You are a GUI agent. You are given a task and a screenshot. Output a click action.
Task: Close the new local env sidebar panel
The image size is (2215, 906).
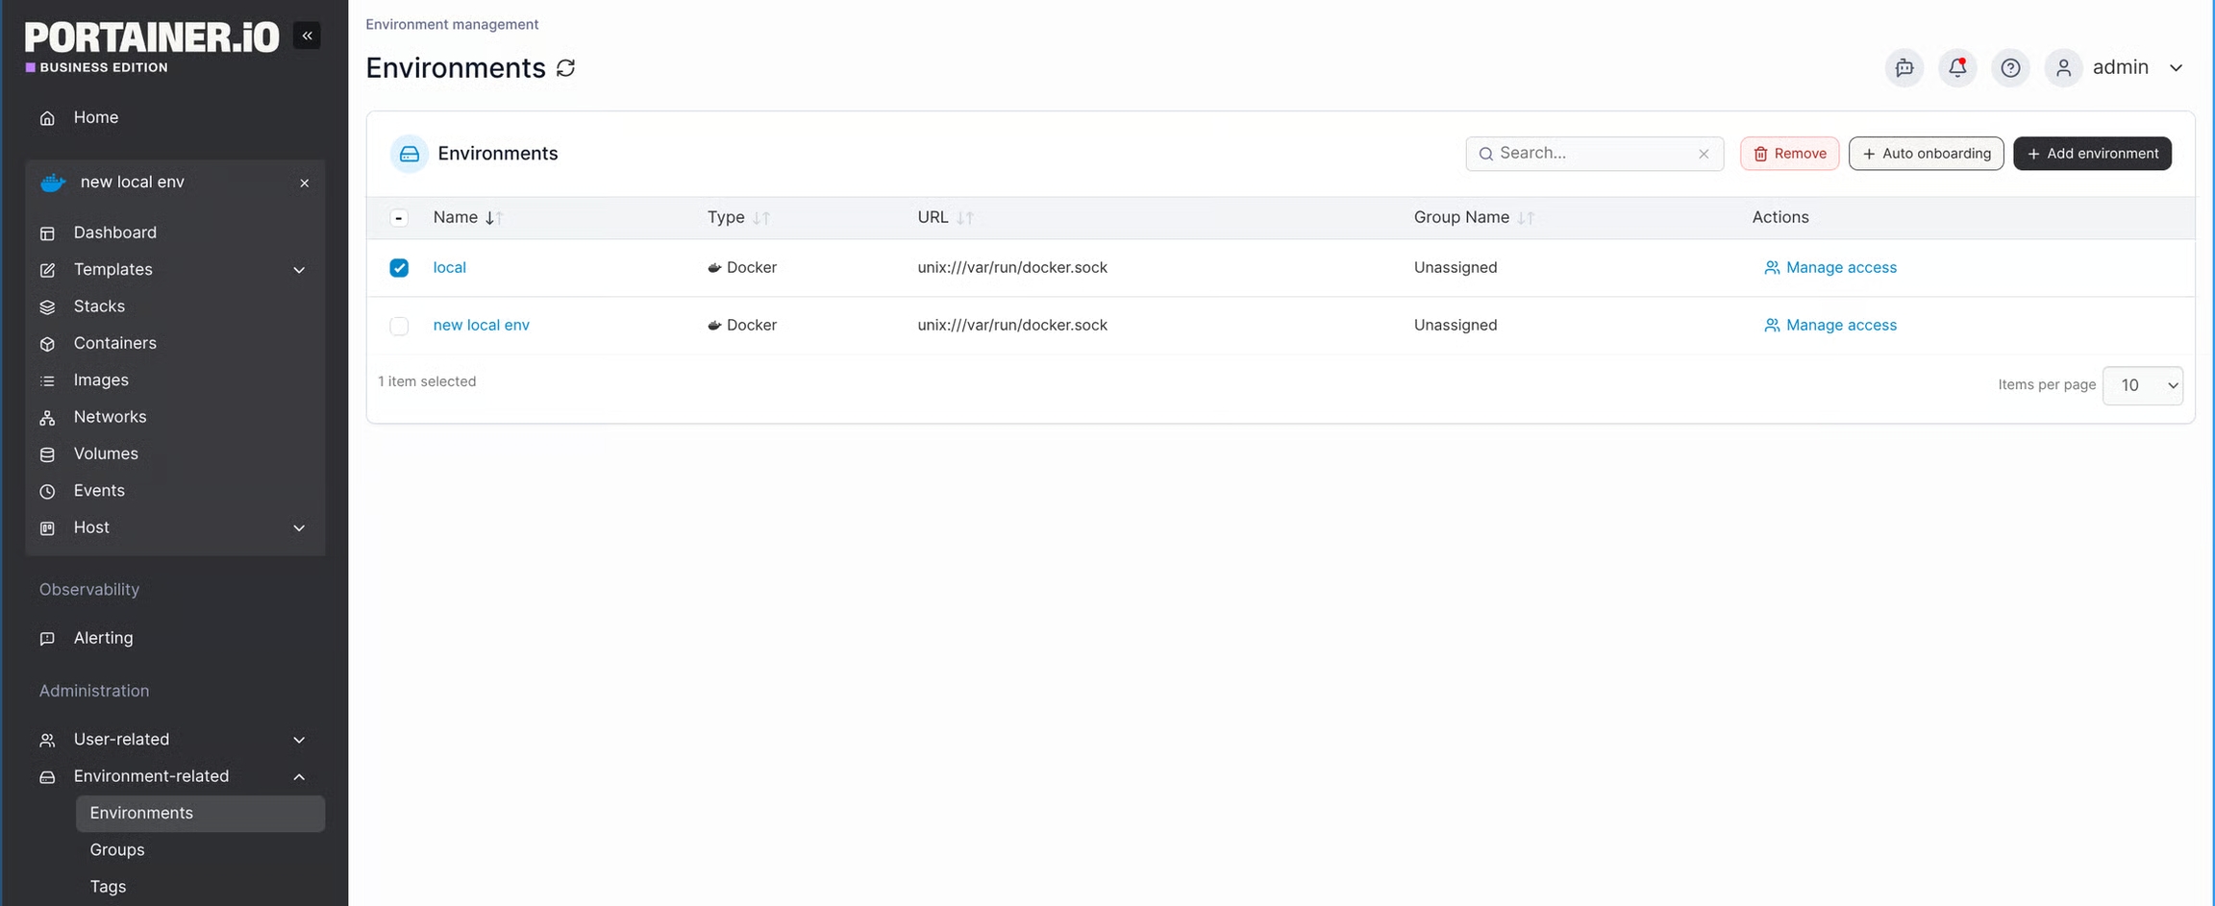(304, 183)
